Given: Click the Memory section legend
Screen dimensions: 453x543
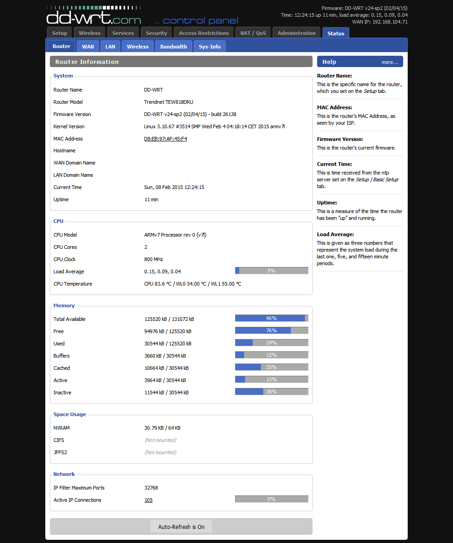Looking at the screenshot, I should [x=64, y=305].
